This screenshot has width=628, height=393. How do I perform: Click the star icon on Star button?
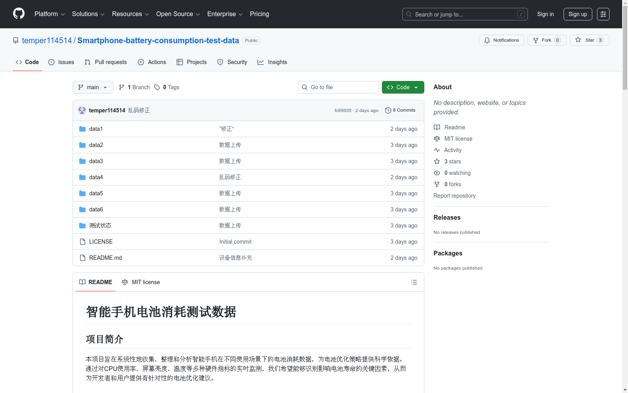point(578,40)
